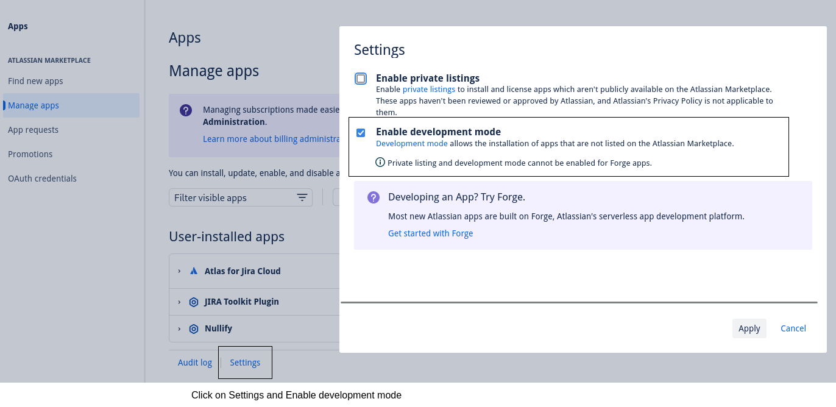Enable the private listings checkbox
836x407 pixels.
[361, 79]
